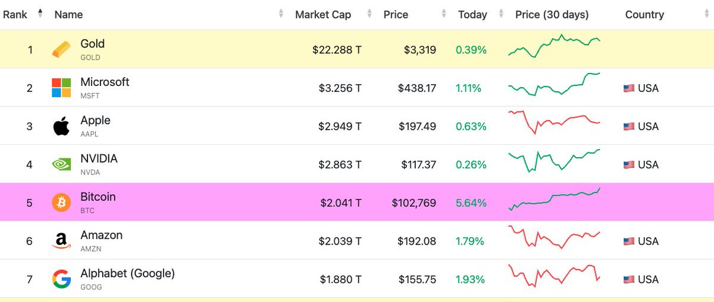Click the Price column header
The width and height of the screenshot is (714, 302).
tap(396, 14)
